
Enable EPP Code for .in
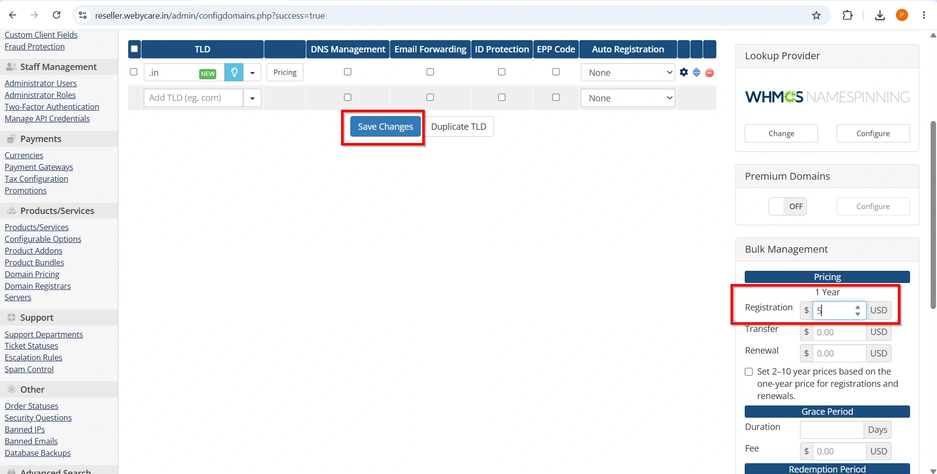pyautogui.click(x=556, y=72)
